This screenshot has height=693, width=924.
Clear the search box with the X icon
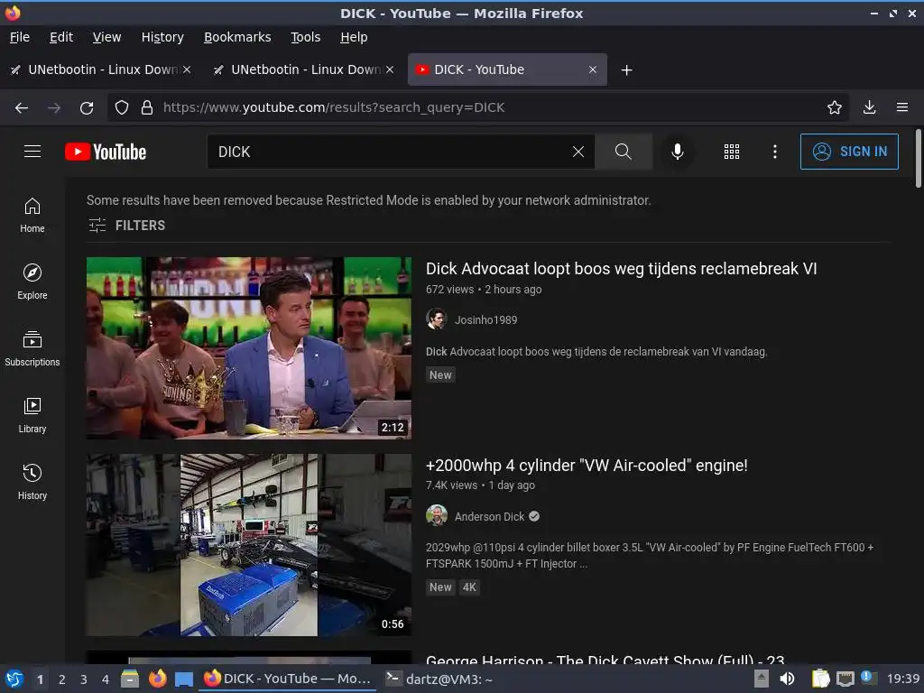pos(578,152)
